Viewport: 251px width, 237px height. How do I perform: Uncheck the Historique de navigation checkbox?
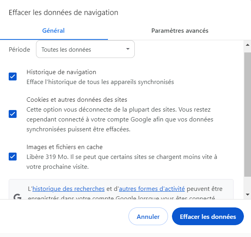click(13, 77)
